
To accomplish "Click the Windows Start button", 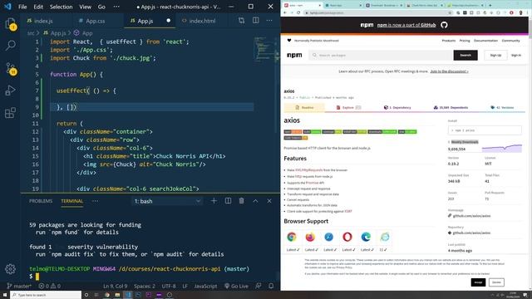I will (x=5, y=295).
